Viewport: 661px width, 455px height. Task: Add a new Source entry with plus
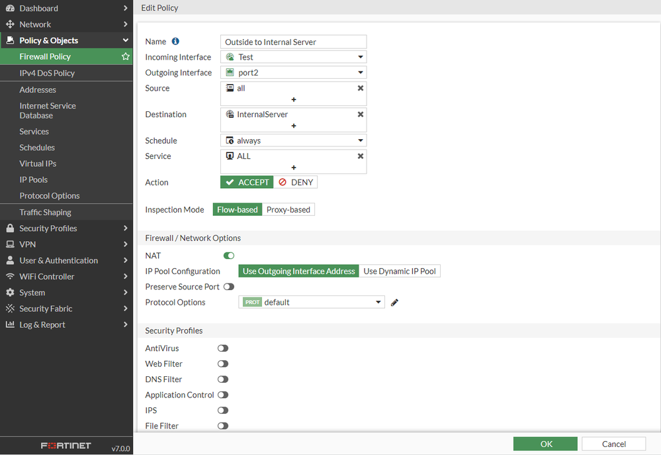(293, 99)
